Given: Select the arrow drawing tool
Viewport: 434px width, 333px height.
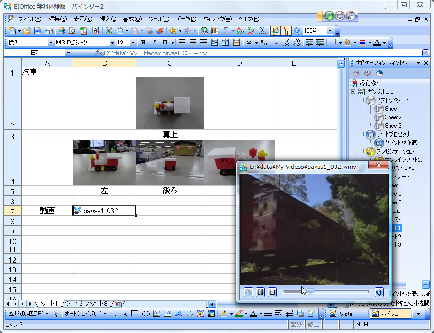Looking at the screenshot, I should point(124,314).
